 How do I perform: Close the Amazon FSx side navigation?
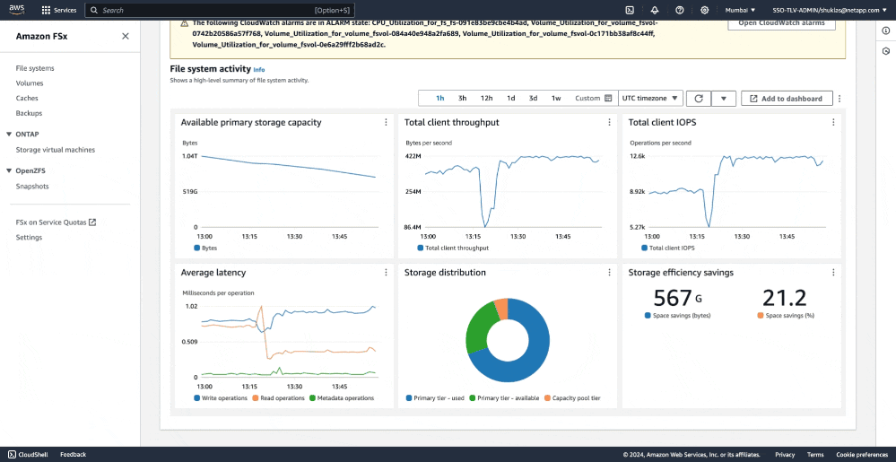(x=125, y=37)
